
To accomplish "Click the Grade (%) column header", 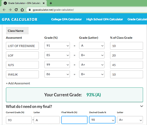I will pyautogui.click(x=51, y=38).
